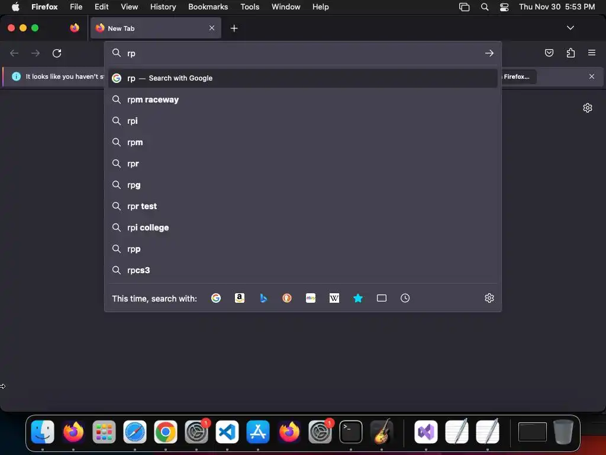This screenshot has width=606, height=455.
Task: Open Terminal from the Dock
Action: (350, 432)
